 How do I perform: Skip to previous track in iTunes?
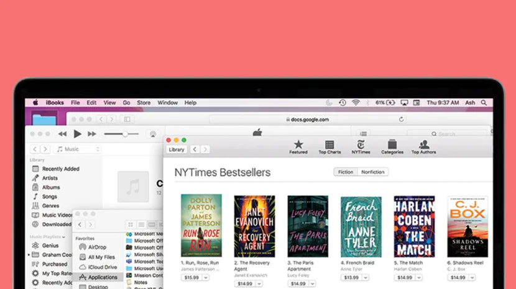point(62,134)
